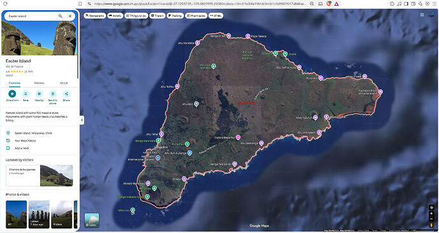The width and height of the screenshot is (439, 233).
Task: Click the Ovahe green pin
Action: click(285, 53)
